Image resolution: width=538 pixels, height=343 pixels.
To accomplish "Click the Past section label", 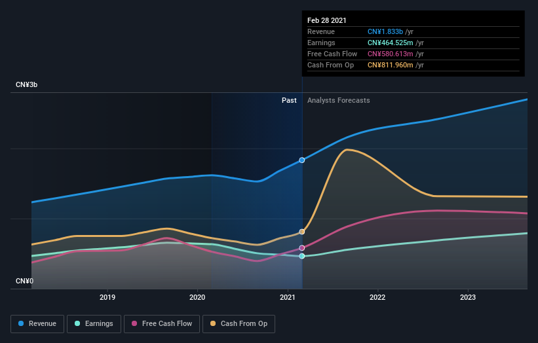I will [289, 100].
